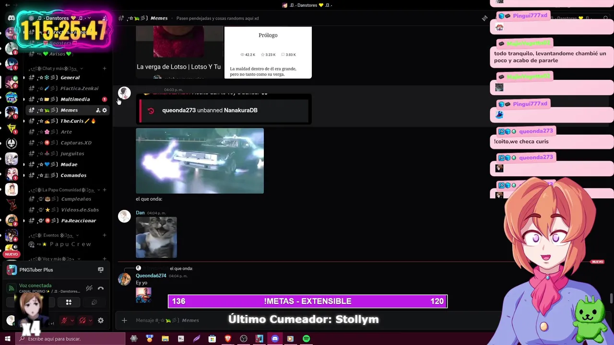Open threads icon in channel header
This screenshot has width=614, height=345.
click(x=485, y=18)
